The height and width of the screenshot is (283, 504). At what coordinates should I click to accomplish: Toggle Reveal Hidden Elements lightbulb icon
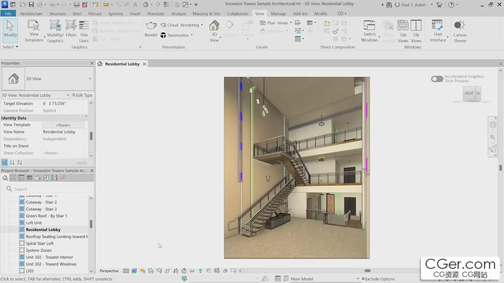[200, 271]
